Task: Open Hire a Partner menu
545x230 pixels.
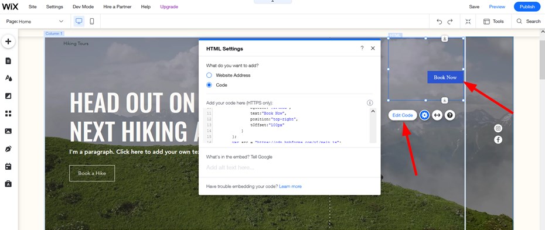Action: click(117, 6)
